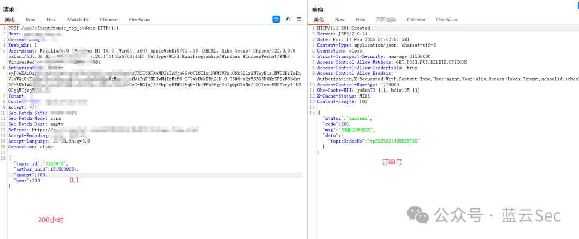
Task: Click request line 16 Connection: close
Action: (x=30, y=147)
